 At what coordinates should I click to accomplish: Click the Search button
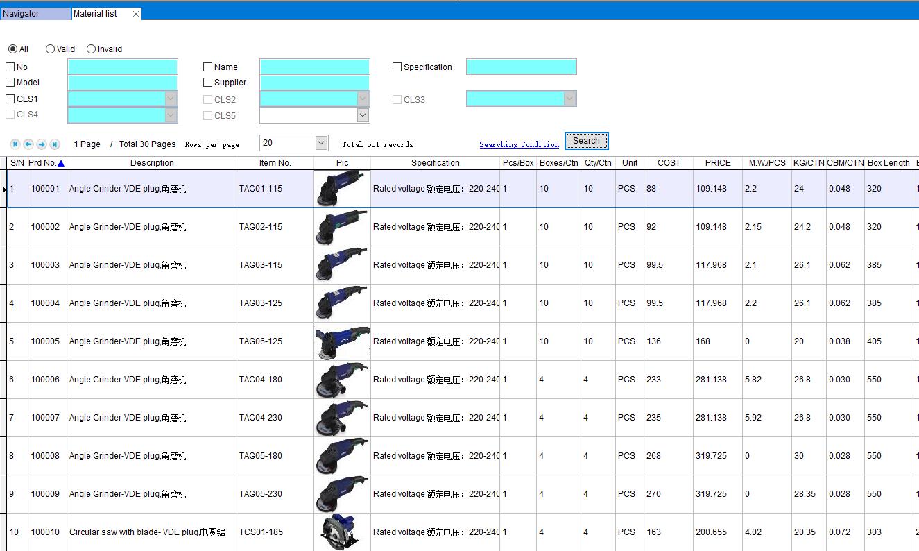(x=586, y=141)
